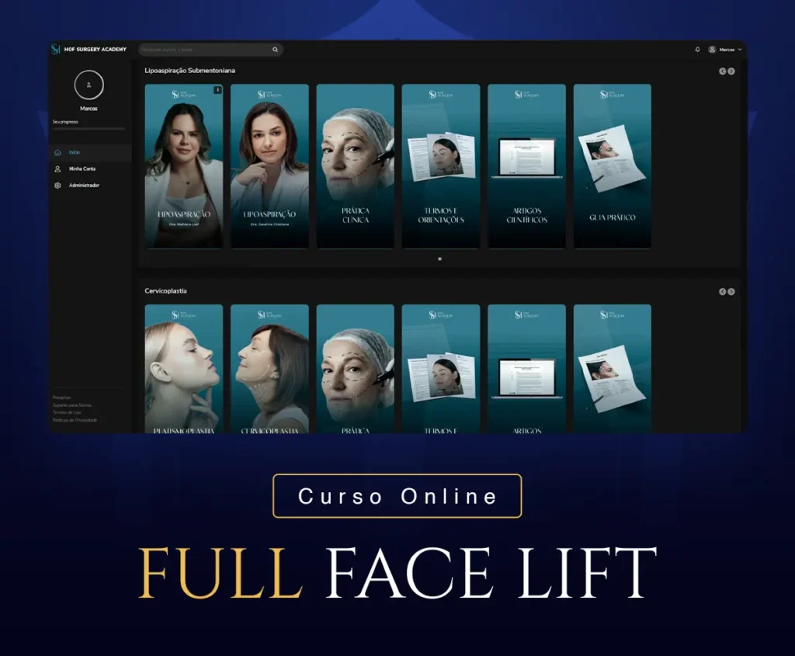
Task: Click Políticas de Privacidade link
Action: click(75, 420)
